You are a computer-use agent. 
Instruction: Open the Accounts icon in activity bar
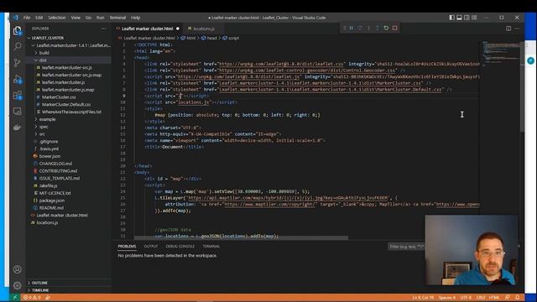click(x=18, y=269)
